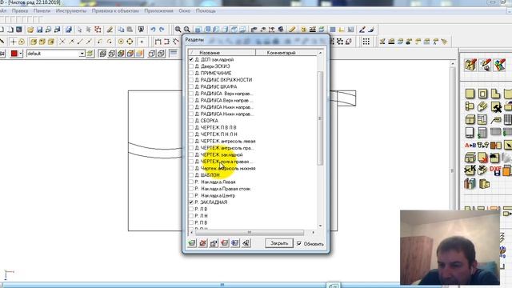The width and height of the screenshot is (512, 288).
Task: Click the zoom in magnifier icon
Action: pos(178,30)
